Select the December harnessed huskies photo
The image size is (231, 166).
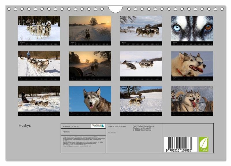point(192,99)
